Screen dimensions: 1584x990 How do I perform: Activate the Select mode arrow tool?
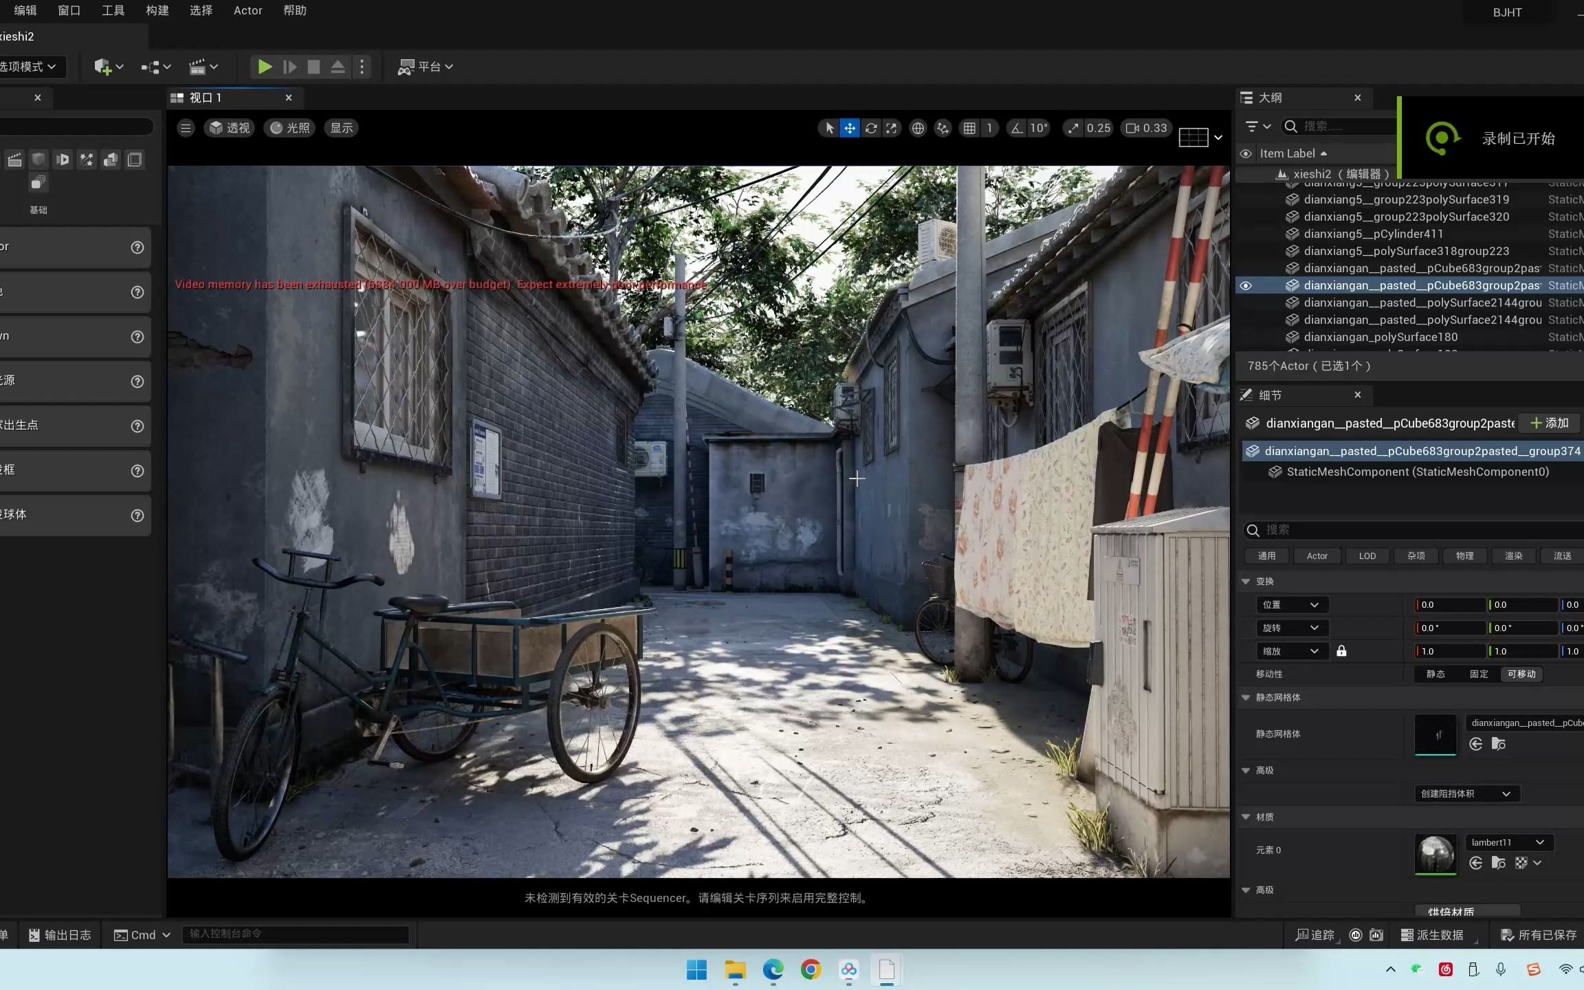[830, 128]
